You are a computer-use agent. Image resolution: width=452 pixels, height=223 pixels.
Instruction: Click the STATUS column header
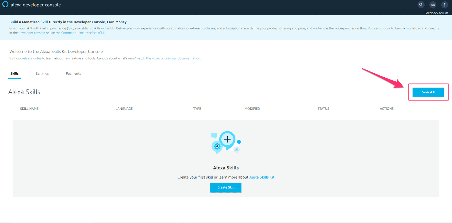tap(323, 109)
